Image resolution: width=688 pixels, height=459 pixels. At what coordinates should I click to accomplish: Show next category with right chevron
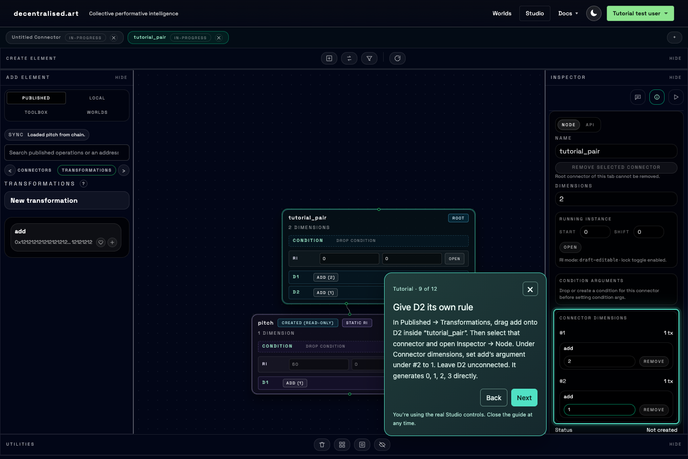point(124,170)
